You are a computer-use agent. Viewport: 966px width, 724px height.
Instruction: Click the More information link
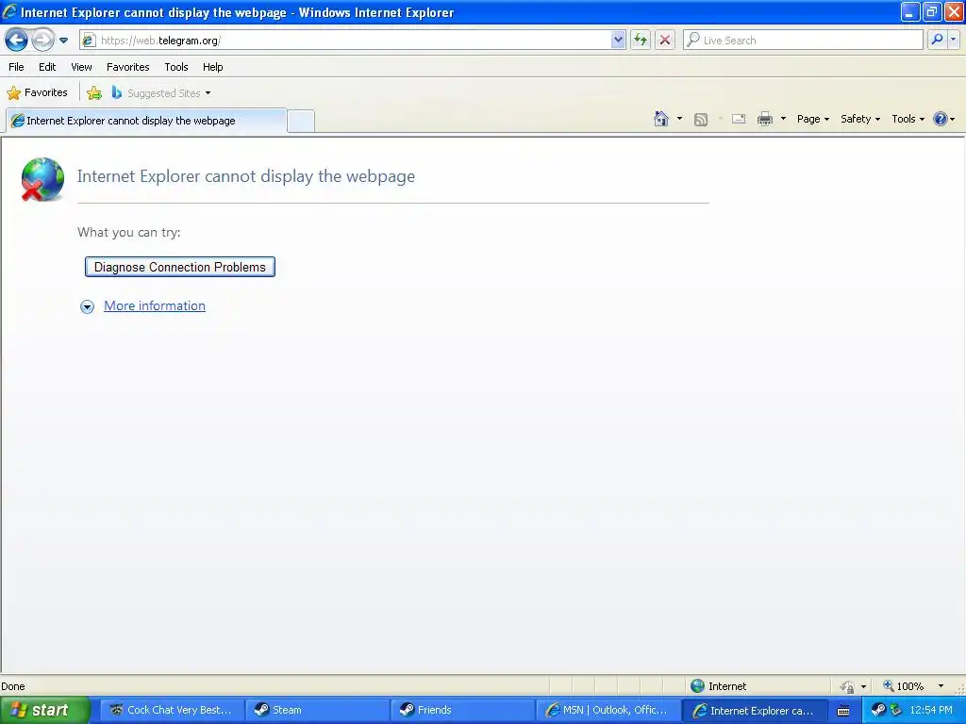click(x=155, y=306)
